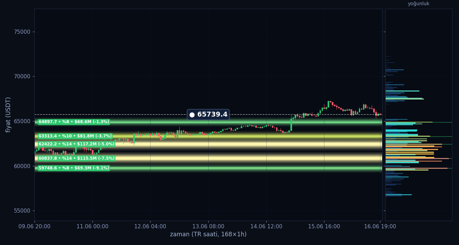This screenshot has height=245, width=459.
Task: Select the 63313.4 liquidity level label
Action: (x=75, y=136)
